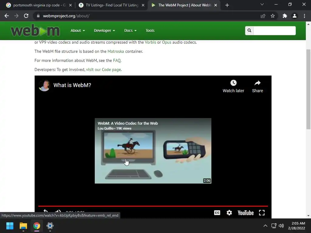Add video to Watch later
The image size is (311, 233).
coord(234,86)
